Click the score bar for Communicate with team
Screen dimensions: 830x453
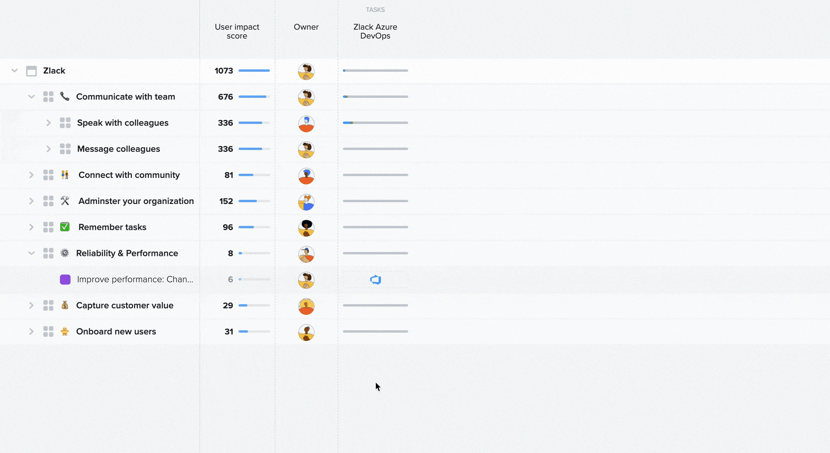(x=254, y=97)
